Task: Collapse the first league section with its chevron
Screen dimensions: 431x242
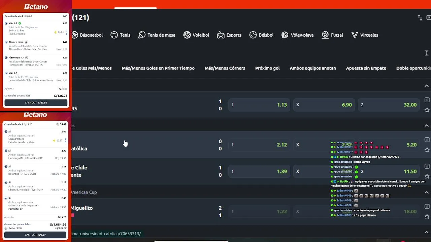Action: point(427,86)
